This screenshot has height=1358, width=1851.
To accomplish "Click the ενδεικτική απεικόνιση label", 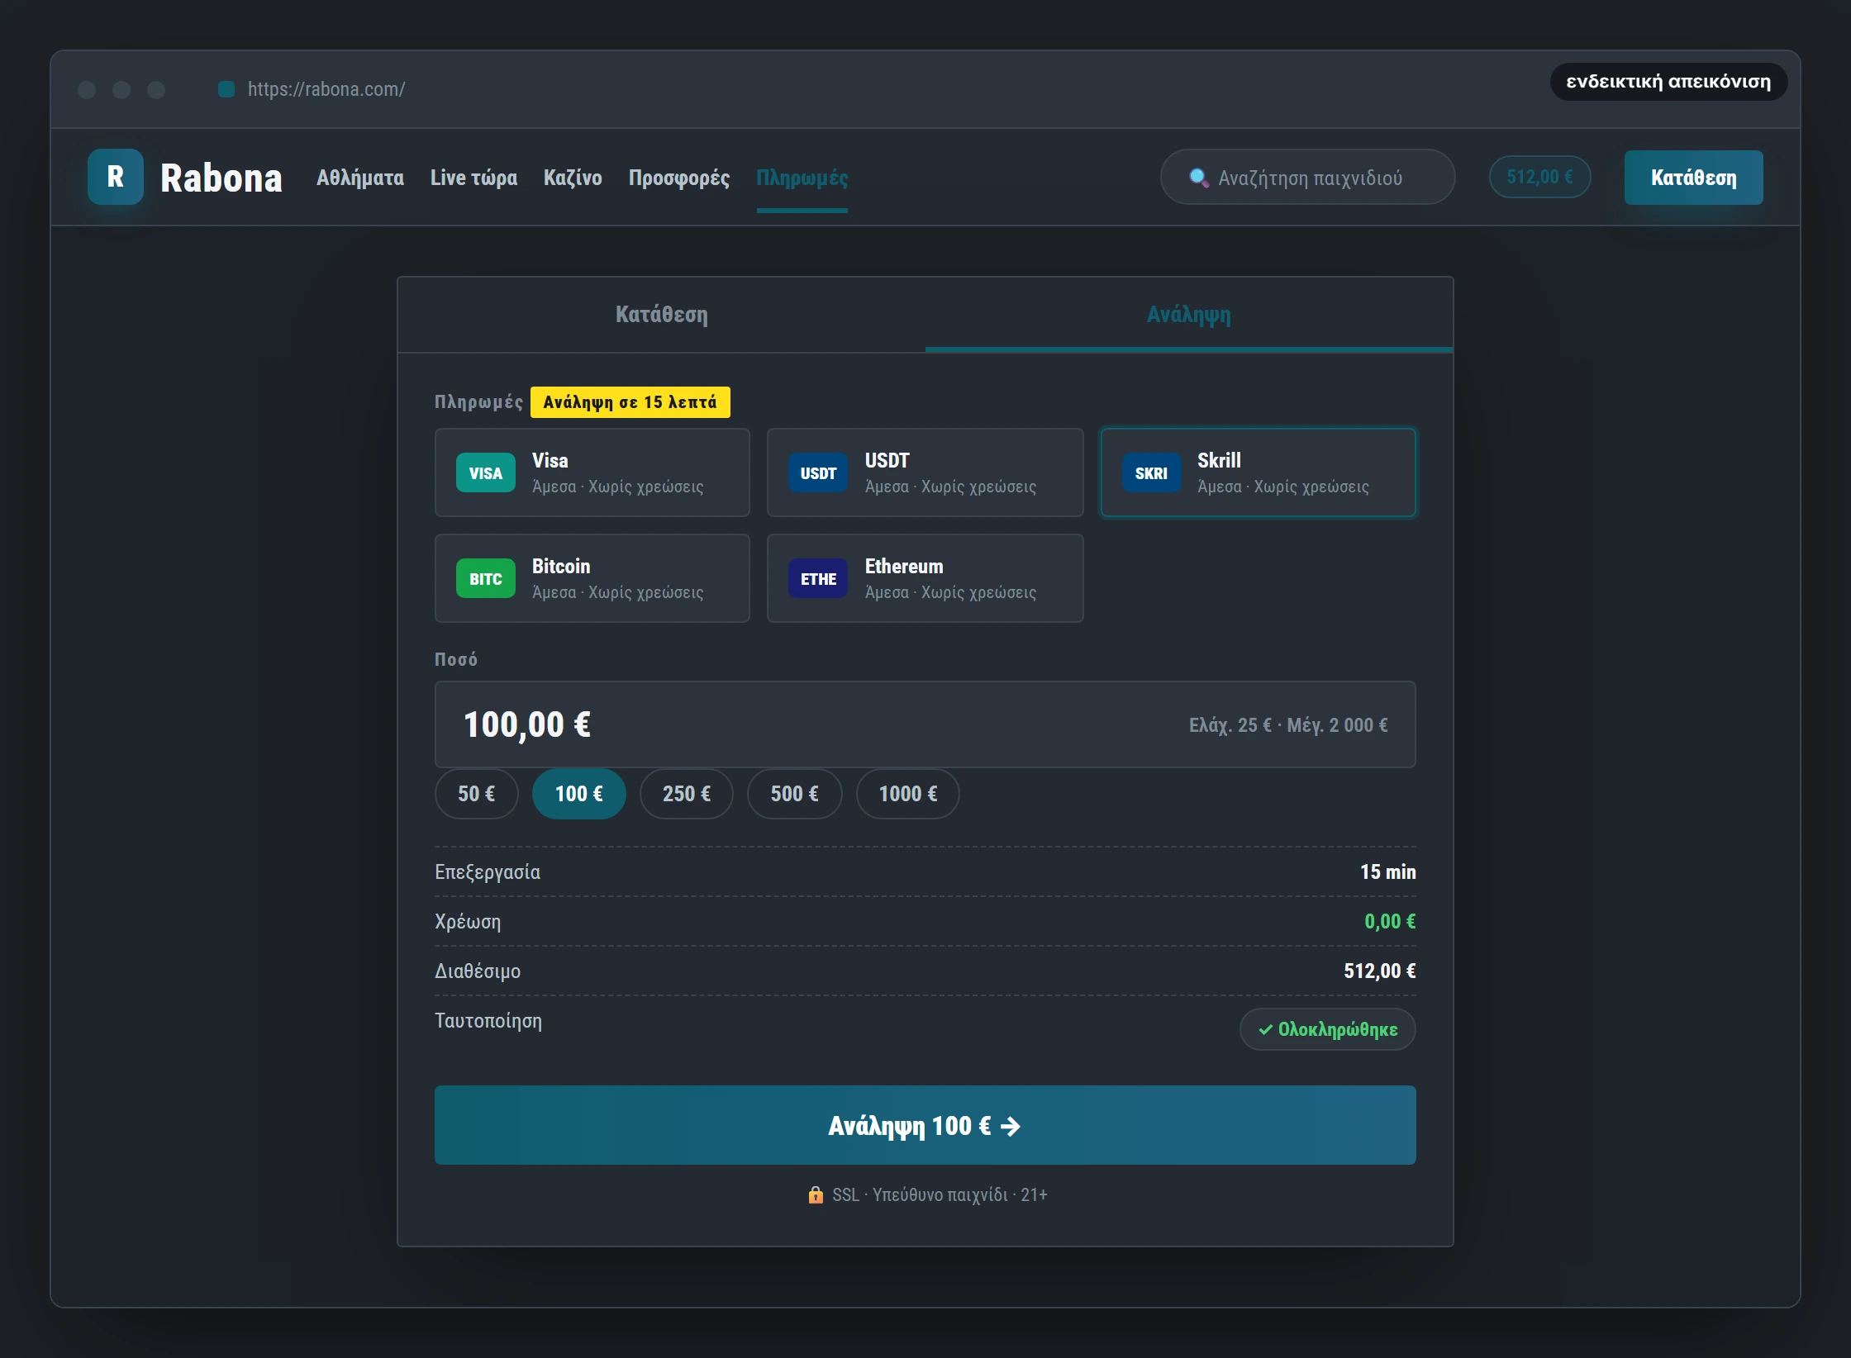I will (x=1669, y=82).
